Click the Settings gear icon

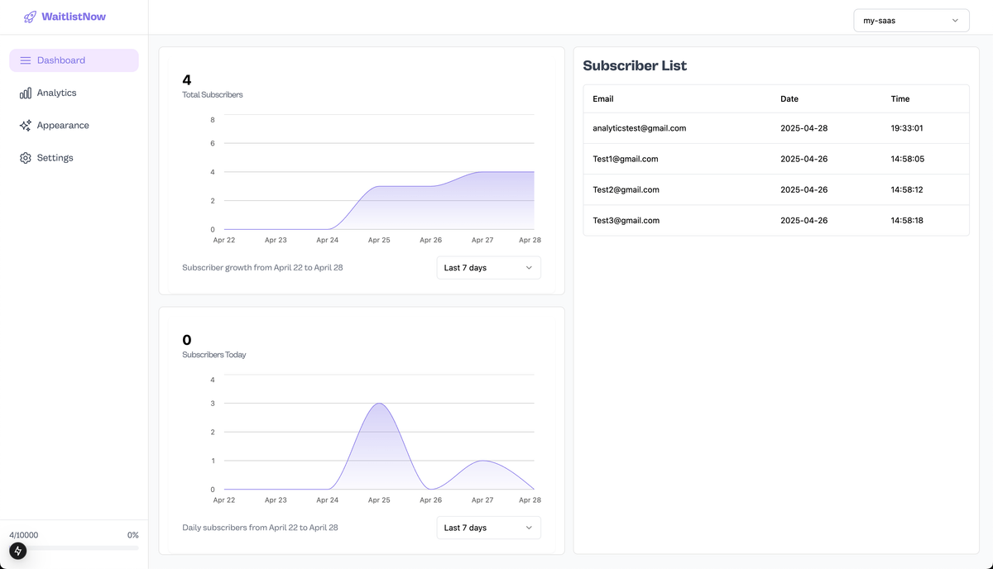click(x=26, y=158)
